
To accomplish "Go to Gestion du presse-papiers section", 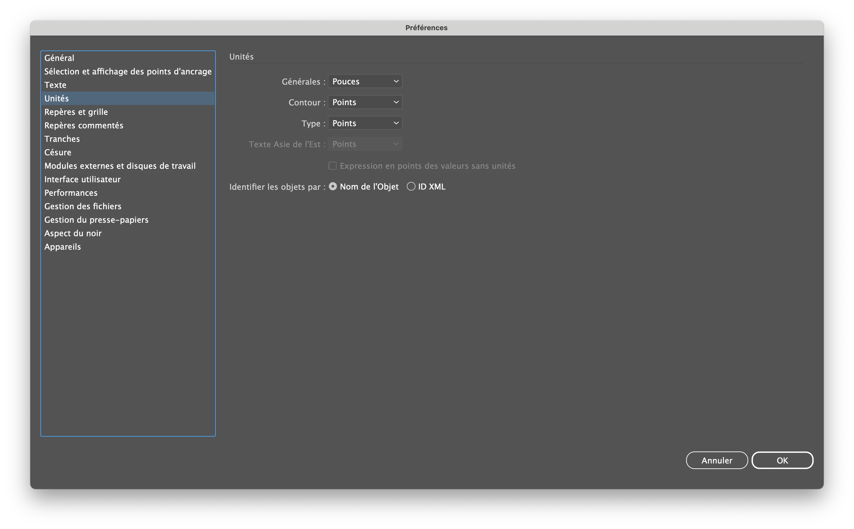I will (96, 220).
